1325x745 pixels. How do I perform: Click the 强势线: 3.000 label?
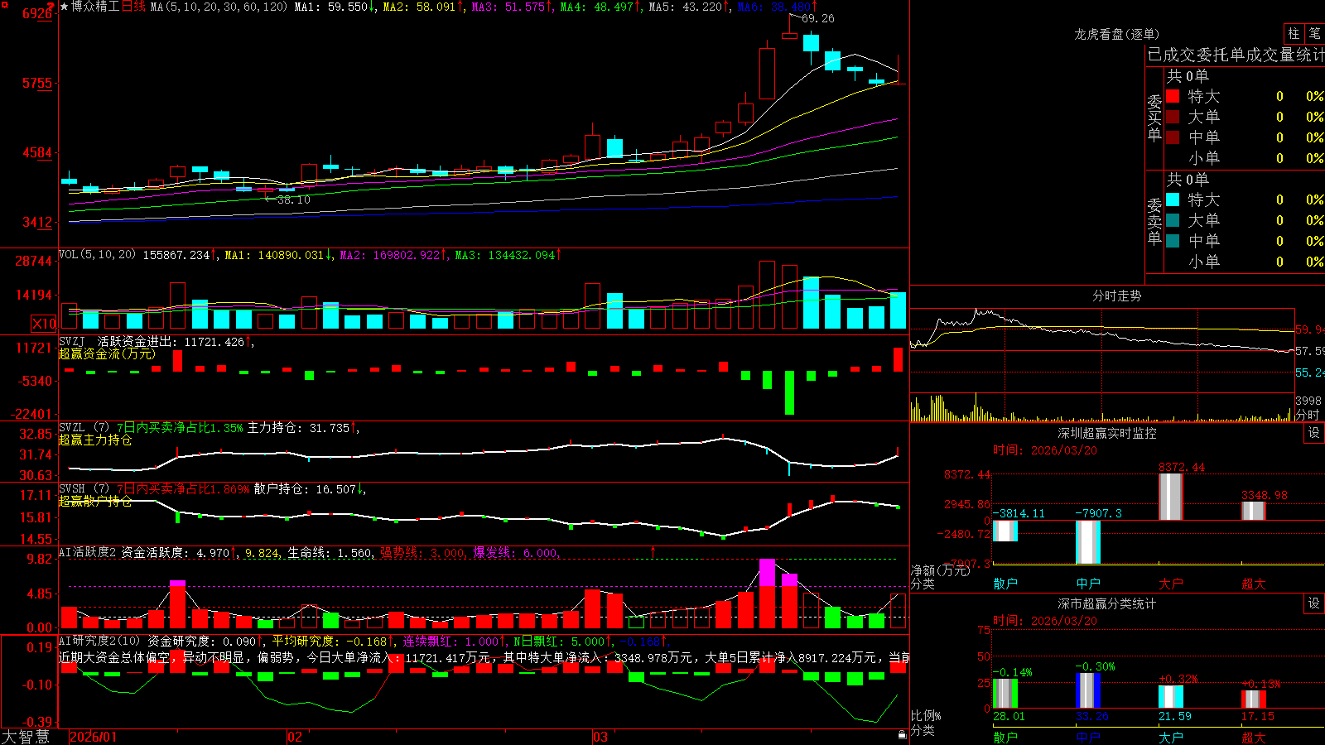422,552
